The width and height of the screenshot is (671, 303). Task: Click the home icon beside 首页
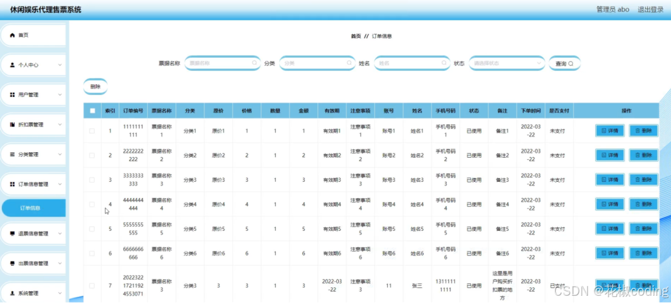tap(12, 35)
